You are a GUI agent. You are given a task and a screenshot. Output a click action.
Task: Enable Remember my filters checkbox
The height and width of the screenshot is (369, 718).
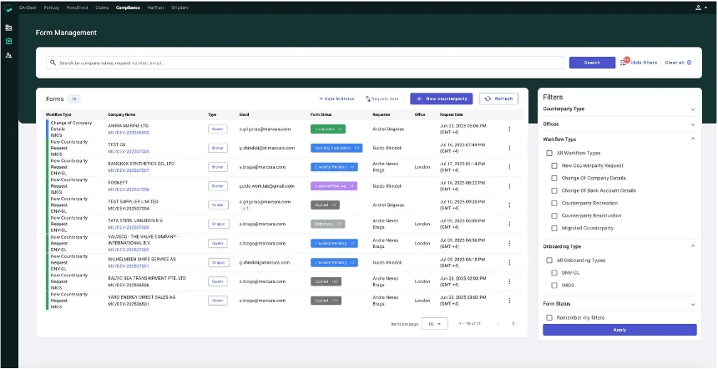(x=549, y=318)
